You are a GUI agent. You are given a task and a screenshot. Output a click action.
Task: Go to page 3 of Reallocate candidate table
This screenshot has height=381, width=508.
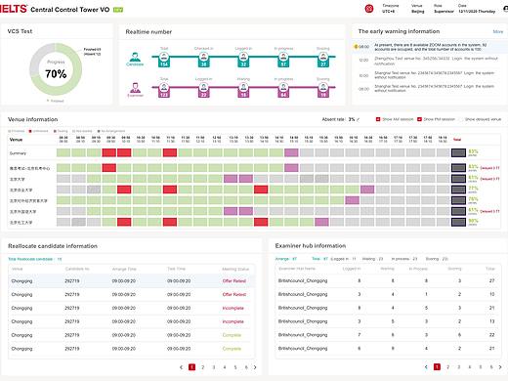tap(214, 367)
